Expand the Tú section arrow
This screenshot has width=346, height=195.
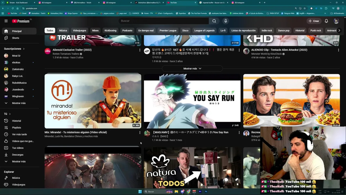pos(10,114)
